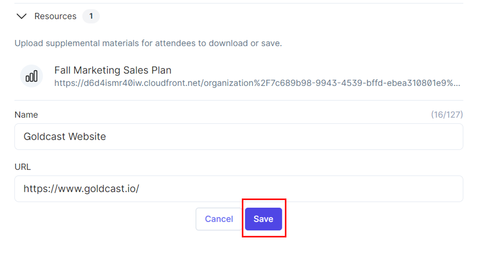Open the cloudfront.net resource URL
This screenshot has height=263, width=498.
257,83
